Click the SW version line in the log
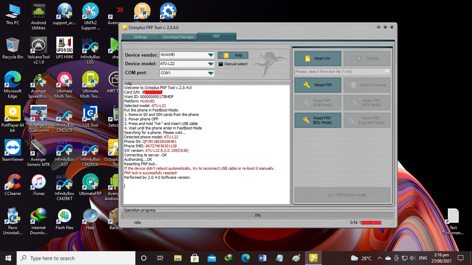472x265 pixels. (157, 151)
